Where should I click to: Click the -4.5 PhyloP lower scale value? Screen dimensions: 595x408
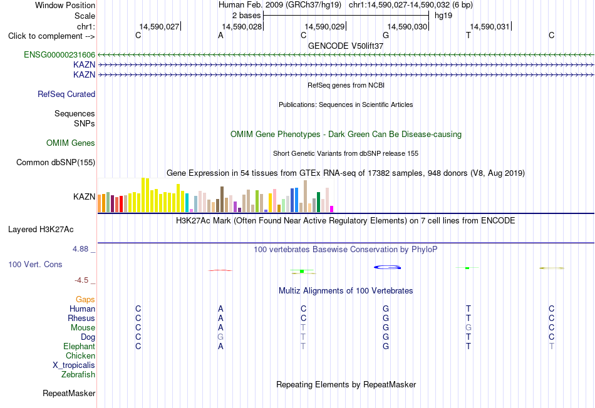(81, 280)
